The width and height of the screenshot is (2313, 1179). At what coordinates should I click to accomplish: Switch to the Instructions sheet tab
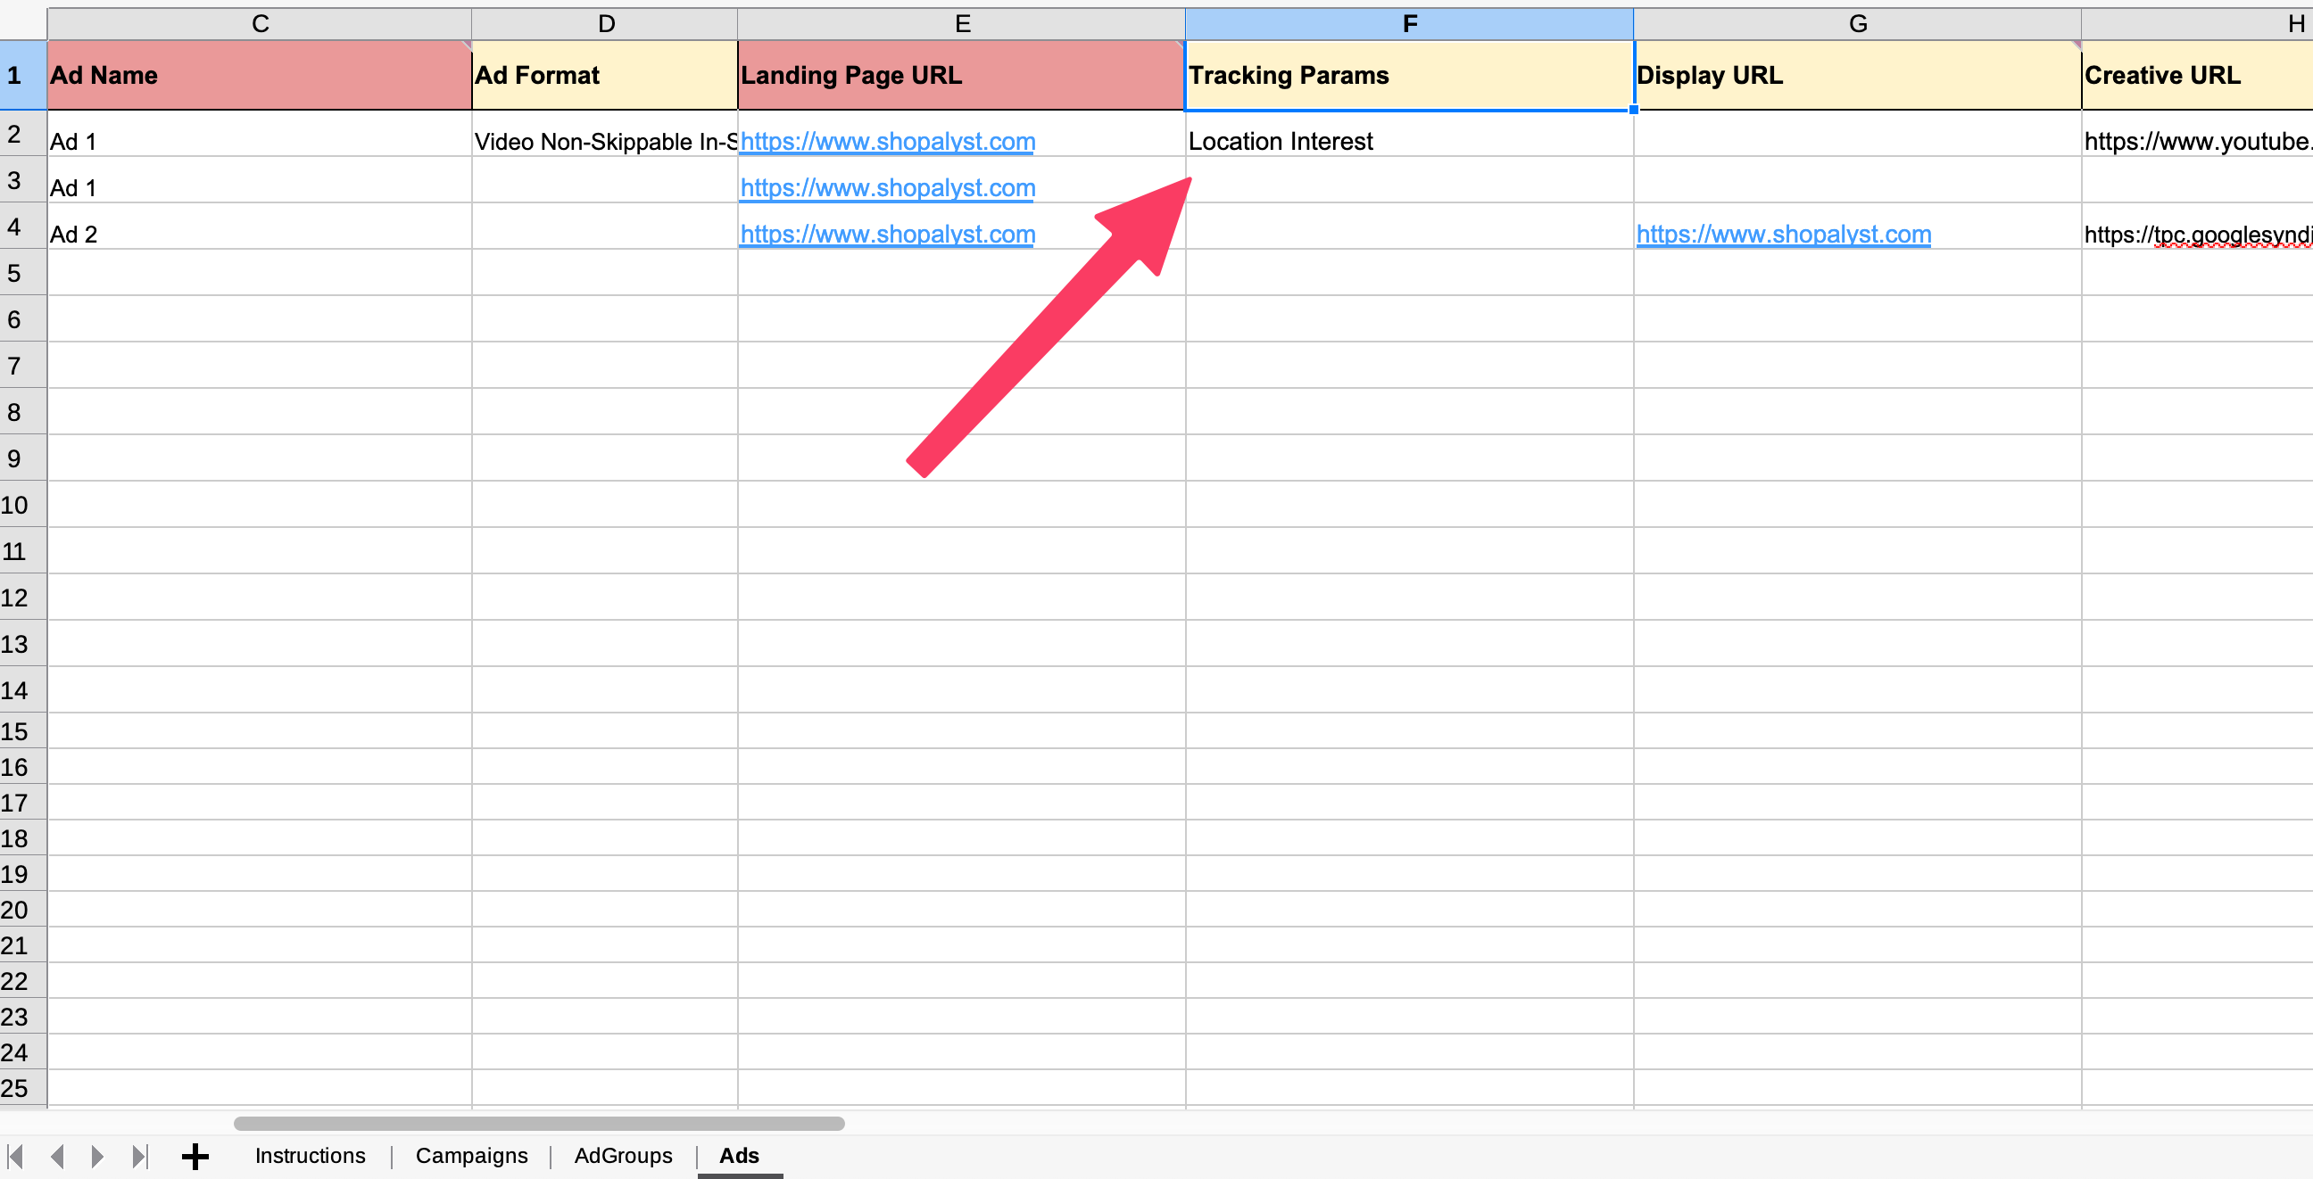[310, 1156]
